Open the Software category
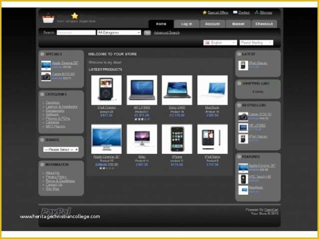The image size is (319, 239). (x=52, y=115)
